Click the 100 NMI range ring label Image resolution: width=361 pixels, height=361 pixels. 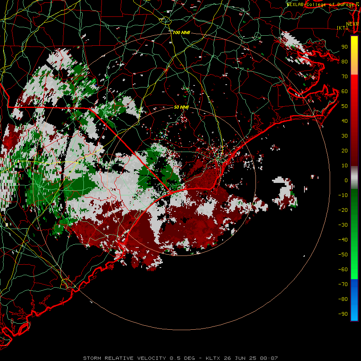[181, 33]
